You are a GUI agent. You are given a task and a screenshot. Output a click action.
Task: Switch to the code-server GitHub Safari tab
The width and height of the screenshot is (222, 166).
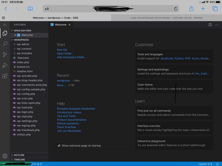[166, 18]
